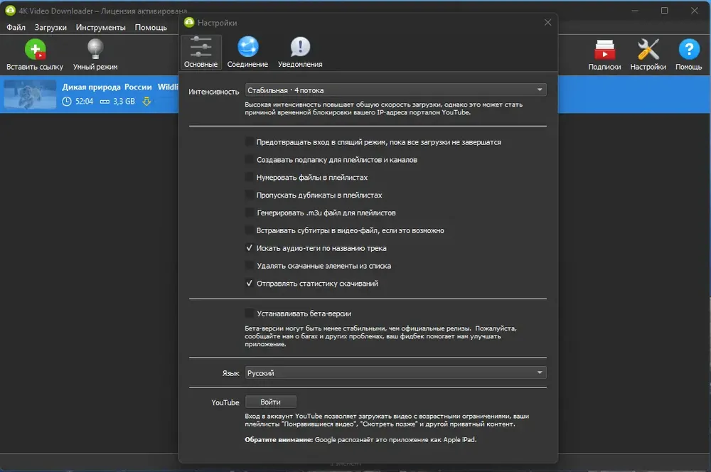Image resolution: width=711 pixels, height=472 pixels.
Task: Check Устанавливать бета-версии option
Action: click(x=249, y=313)
